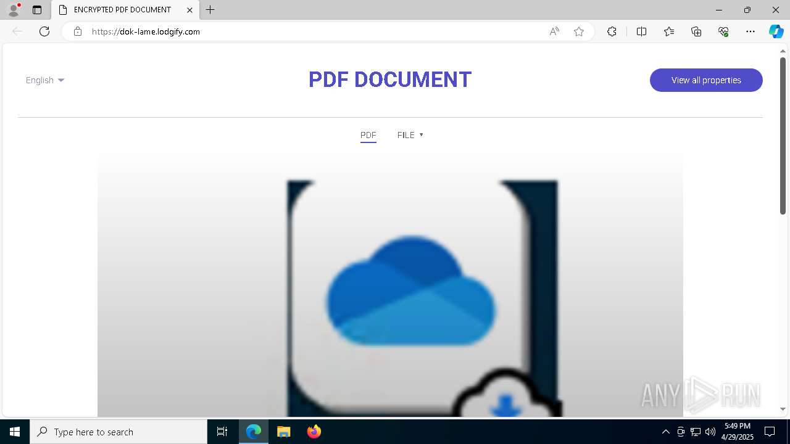Open the browser profile icon
Screen dimensions: 790x444
(14, 10)
